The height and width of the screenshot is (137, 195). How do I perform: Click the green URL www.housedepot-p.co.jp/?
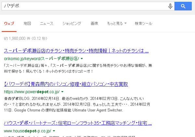(28, 131)
